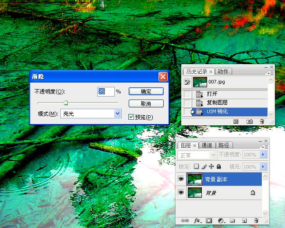Click the history brush source icon beside 007.jpg
The image size is (285, 228).
187,82
